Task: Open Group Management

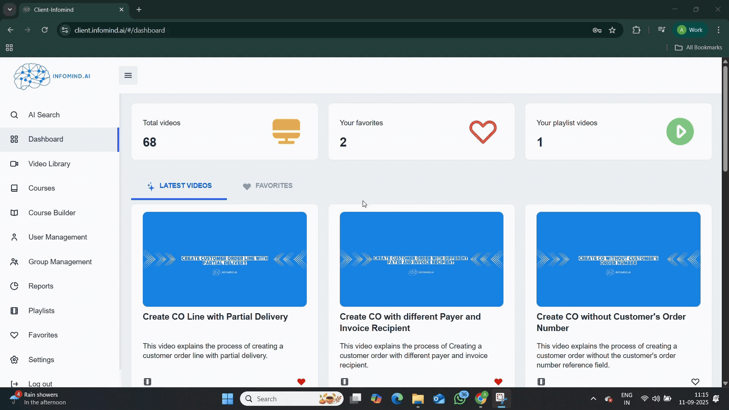Action: 60,262
